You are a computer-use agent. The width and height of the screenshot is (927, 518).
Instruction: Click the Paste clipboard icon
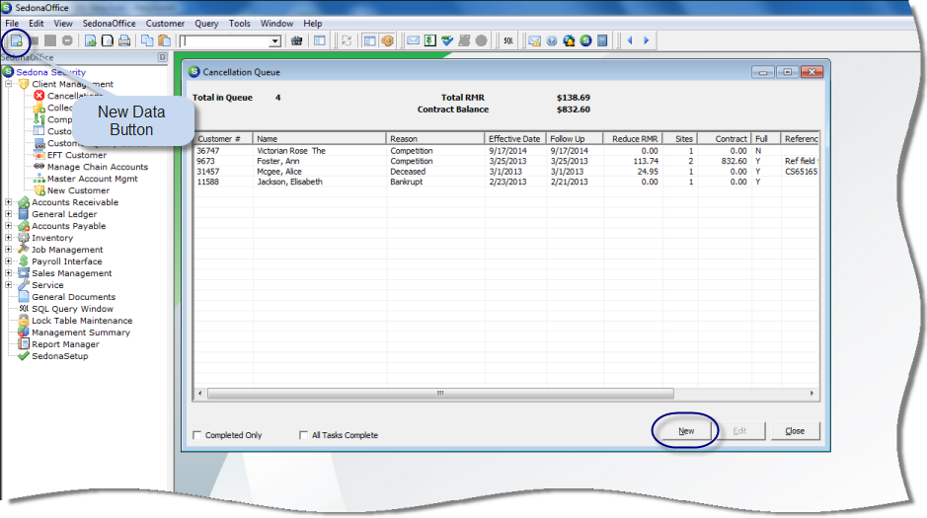tap(164, 40)
